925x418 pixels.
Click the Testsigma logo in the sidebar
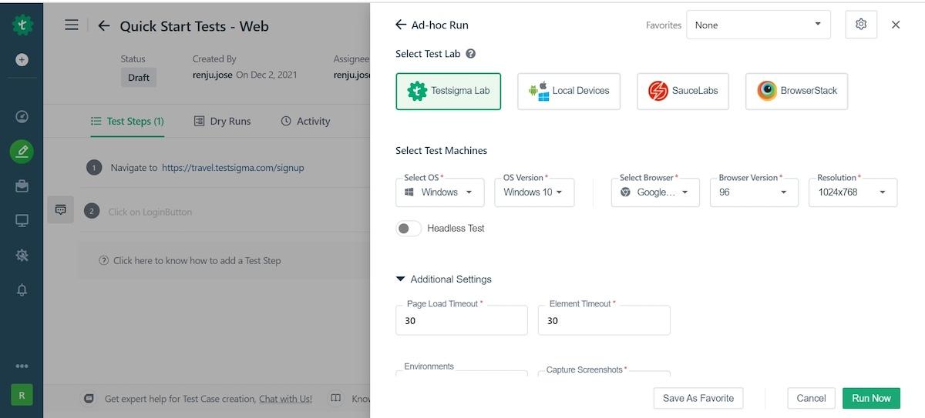coord(22,25)
